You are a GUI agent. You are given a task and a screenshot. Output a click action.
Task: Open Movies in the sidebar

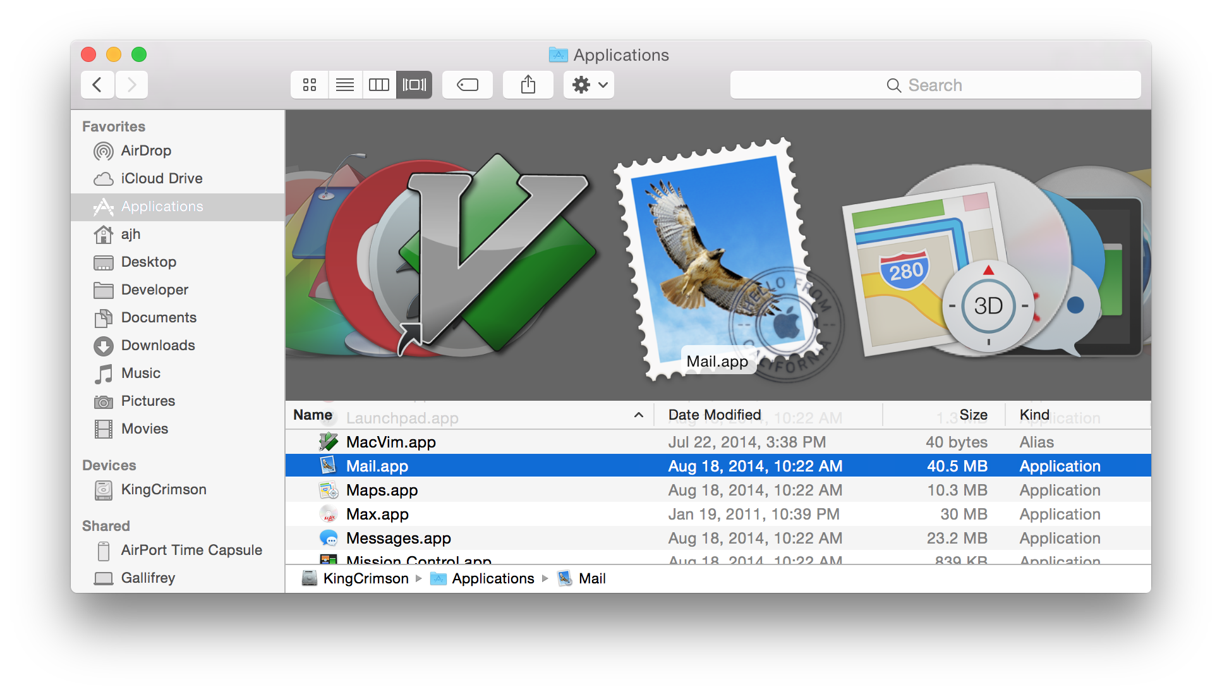(x=178, y=429)
